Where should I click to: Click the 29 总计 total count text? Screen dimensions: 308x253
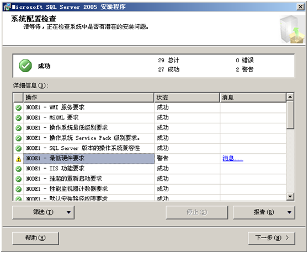click(x=168, y=60)
